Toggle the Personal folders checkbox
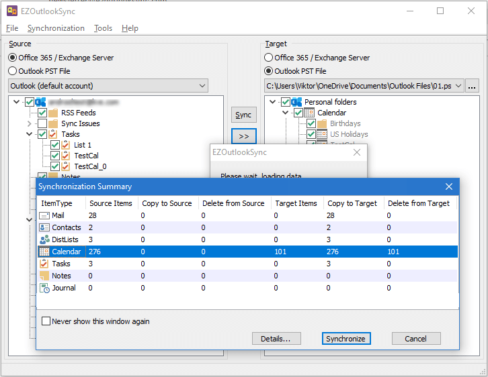The width and height of the screenshot is (488, 377). coord(286,102)
